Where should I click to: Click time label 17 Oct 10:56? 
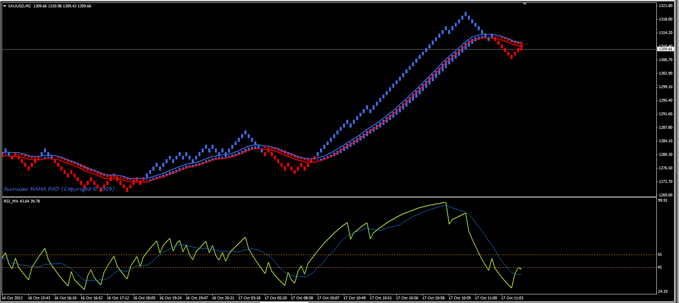(x=407, y=298)
